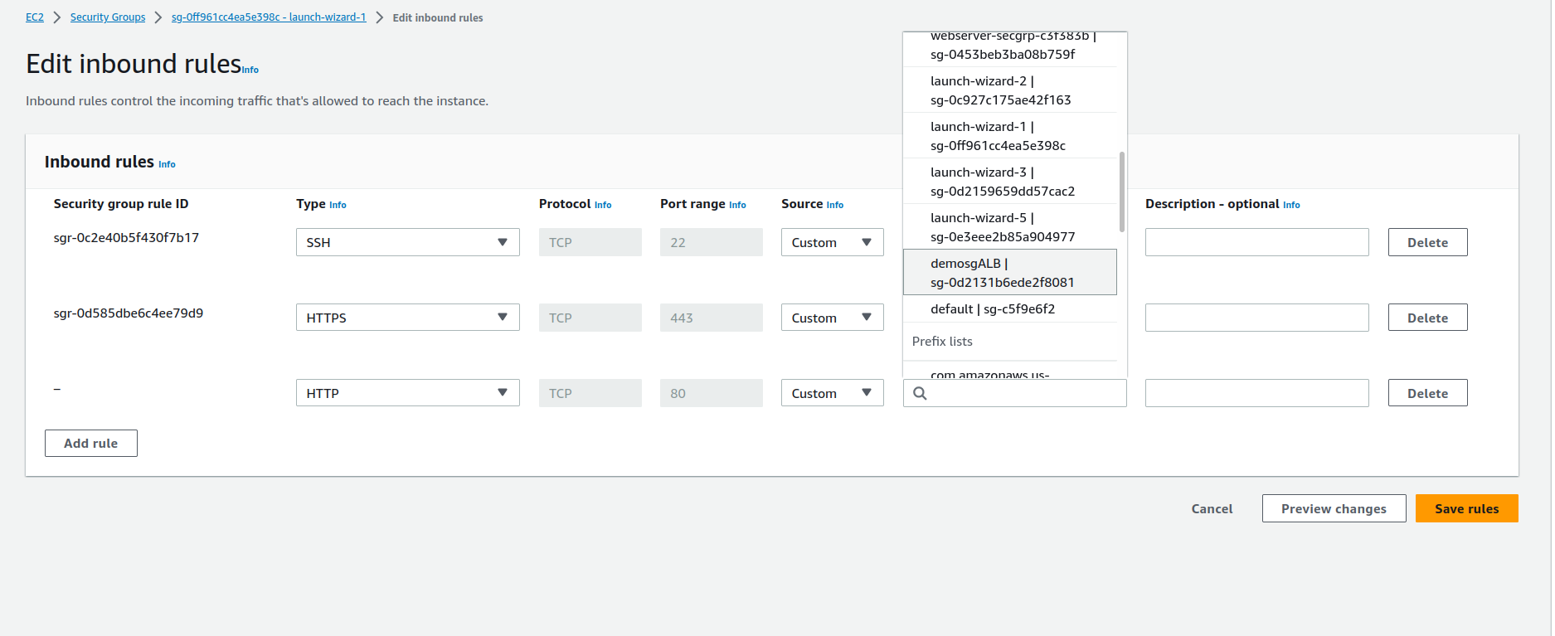Click Info link next to Inbound rules panel title

point(167,164)
